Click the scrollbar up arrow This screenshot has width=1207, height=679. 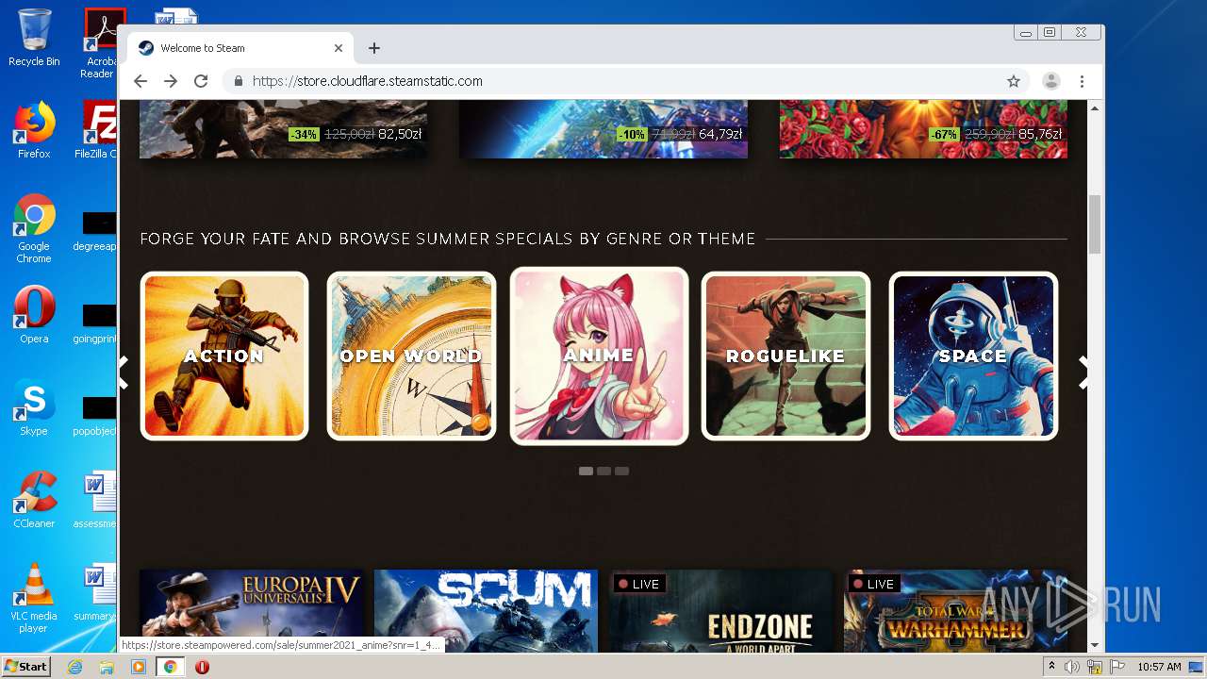tap(1095, 108)
